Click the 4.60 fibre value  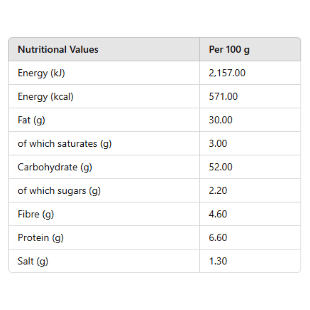tap(218, 214)
